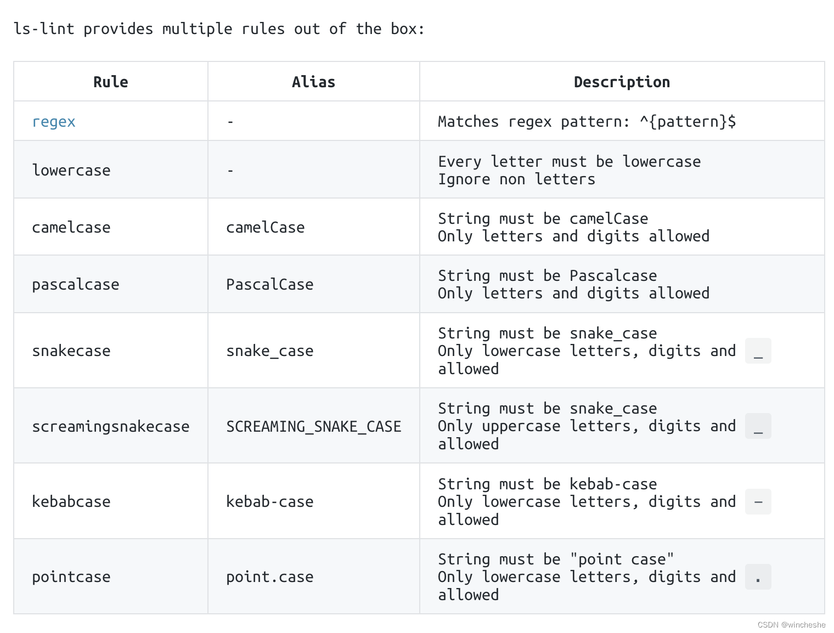Click the point.case alias text
This screenshot has height=633, width=834.
pyautogui.click(x=270, y=577)
